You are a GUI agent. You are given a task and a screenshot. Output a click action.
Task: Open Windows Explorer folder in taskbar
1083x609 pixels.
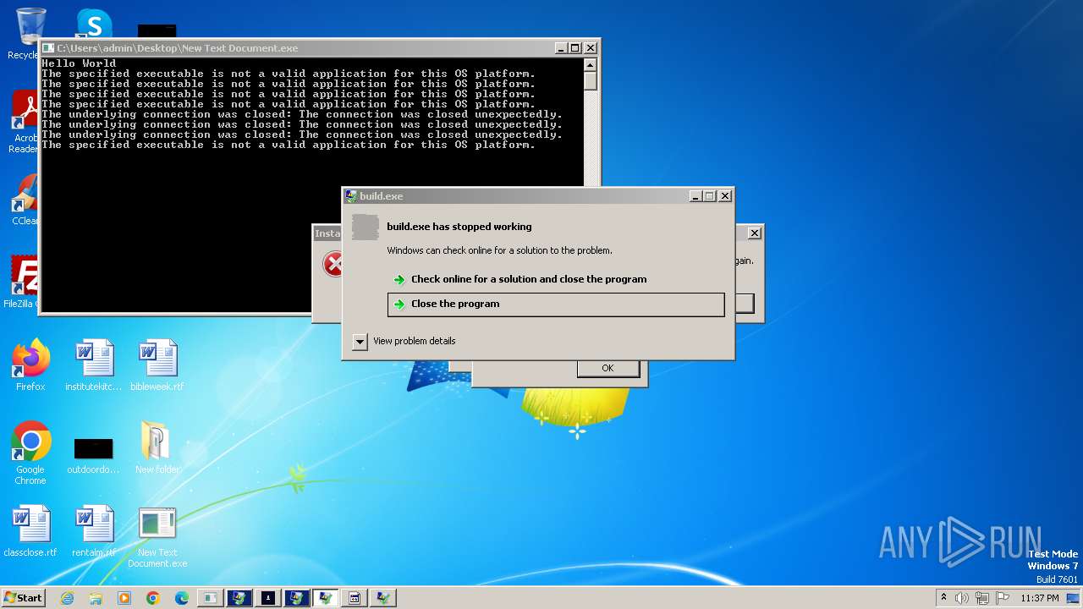click(96, 598)
